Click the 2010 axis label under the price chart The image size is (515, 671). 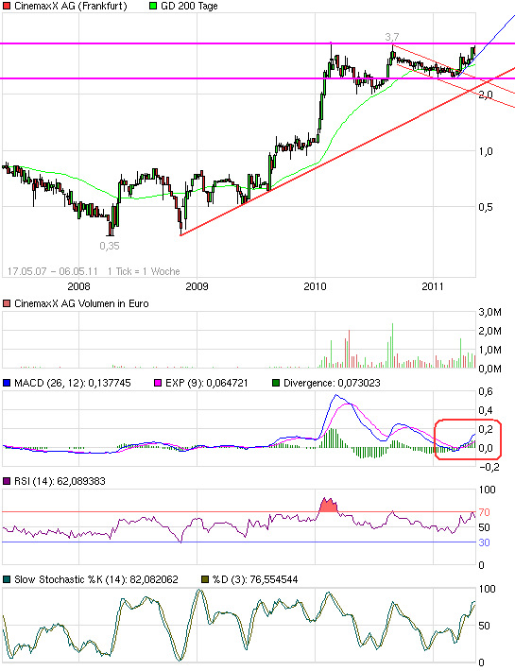click(x=315, y=286)
